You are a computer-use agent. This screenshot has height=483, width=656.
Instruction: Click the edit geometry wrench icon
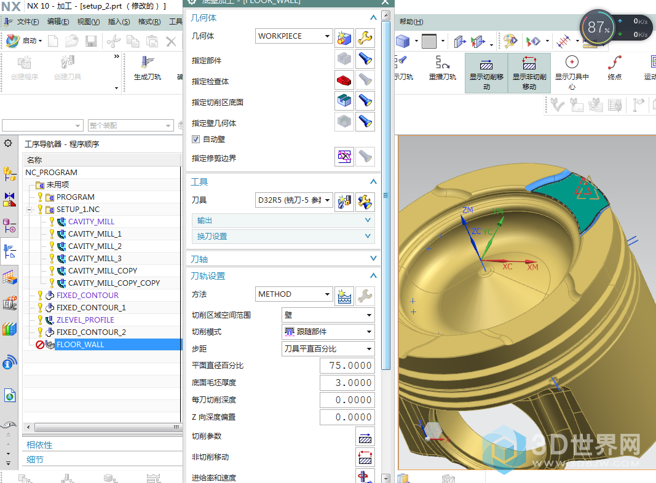[365, 37]
